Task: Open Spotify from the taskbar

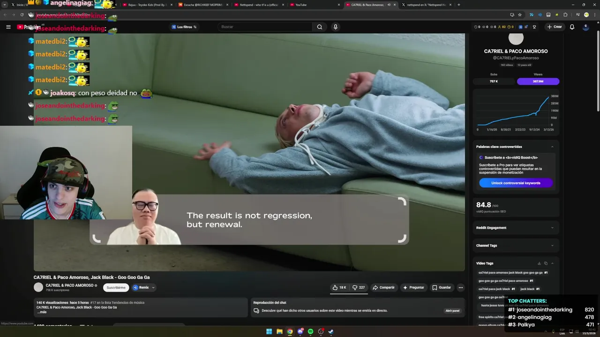Action: click(x=310, y=331)
